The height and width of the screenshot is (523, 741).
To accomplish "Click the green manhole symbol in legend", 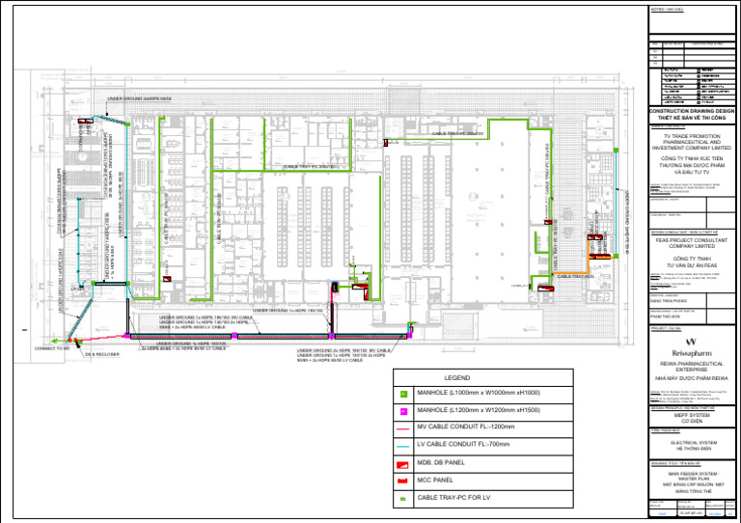I will 403,394.
